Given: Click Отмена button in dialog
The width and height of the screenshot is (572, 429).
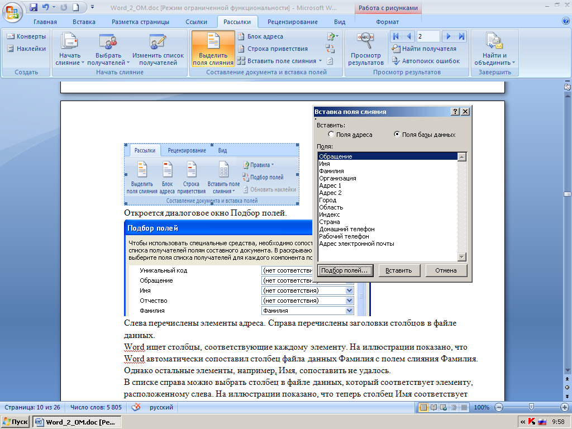Looking at the screenshot, I should point(446,270).
